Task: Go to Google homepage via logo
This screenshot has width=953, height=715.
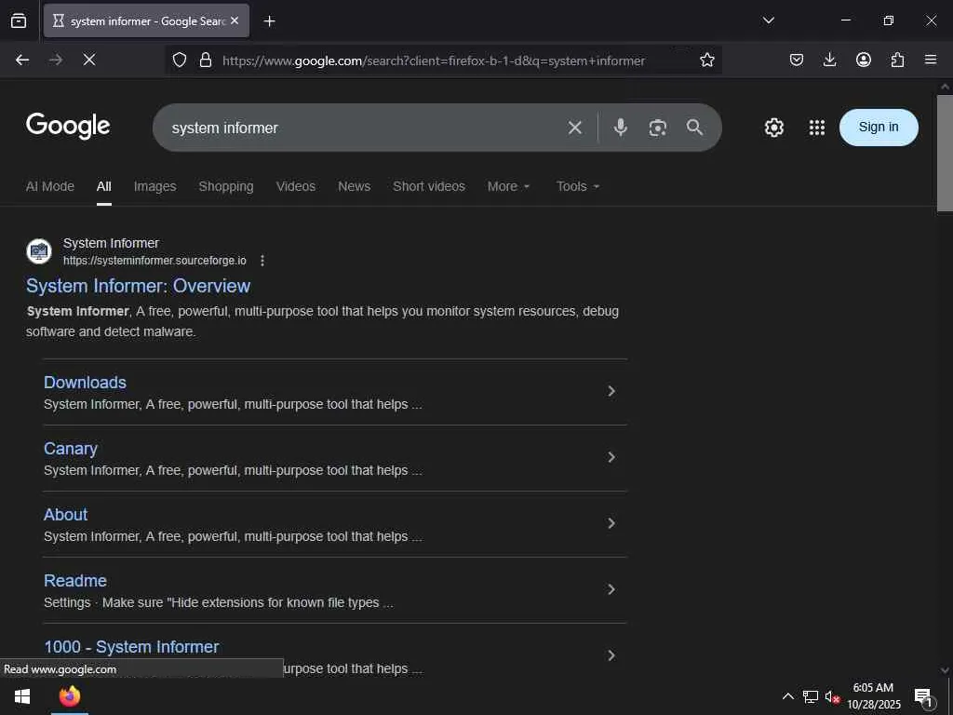Action: tap(68, 126)
